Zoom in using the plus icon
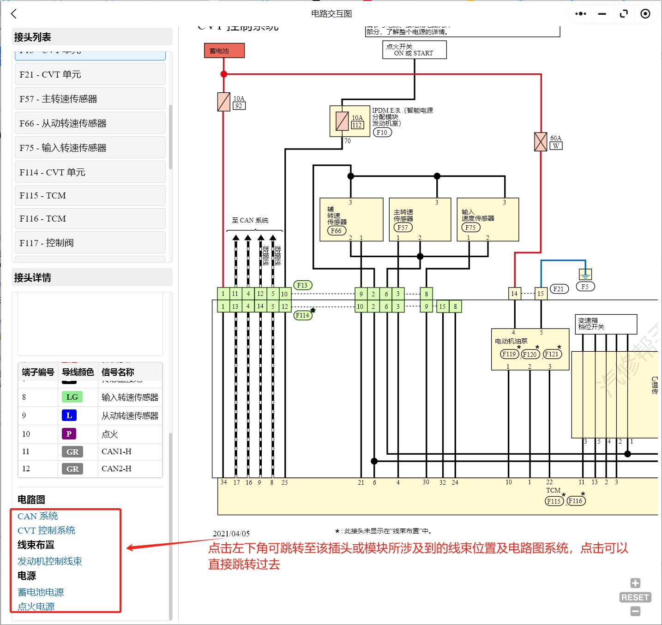 pos(635,583)
